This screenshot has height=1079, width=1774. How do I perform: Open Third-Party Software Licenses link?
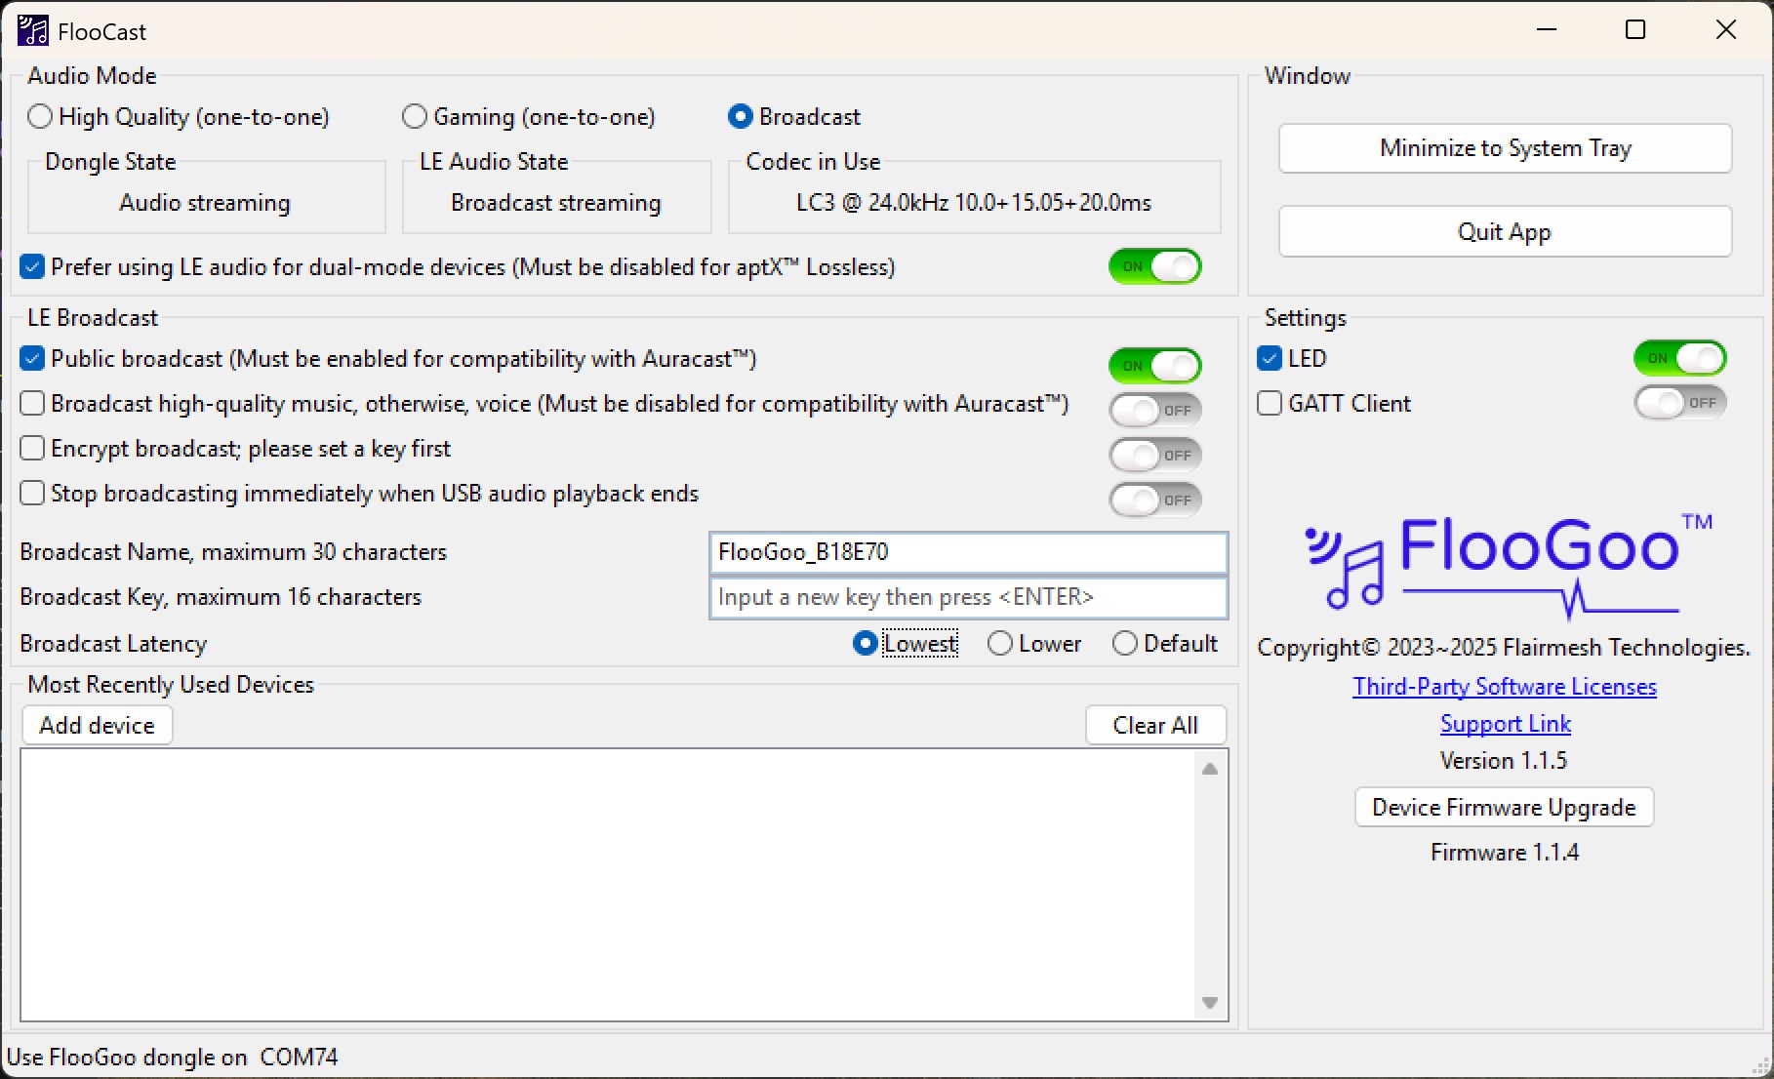[x=1505, y=687]
